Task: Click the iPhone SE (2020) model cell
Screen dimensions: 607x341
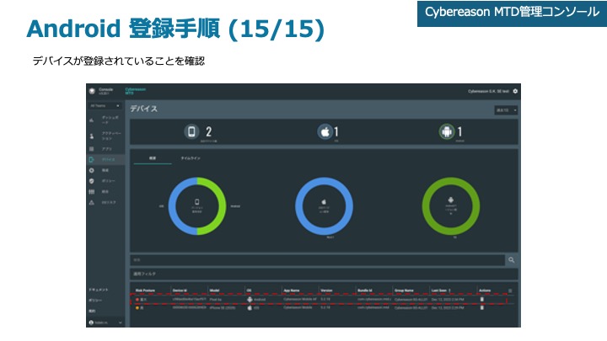Action: coord(223,308)
